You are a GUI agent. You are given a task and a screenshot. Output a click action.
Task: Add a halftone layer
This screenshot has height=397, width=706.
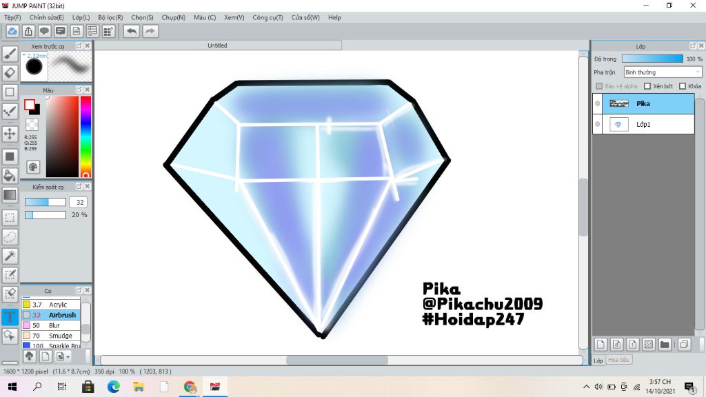point(648,345)
